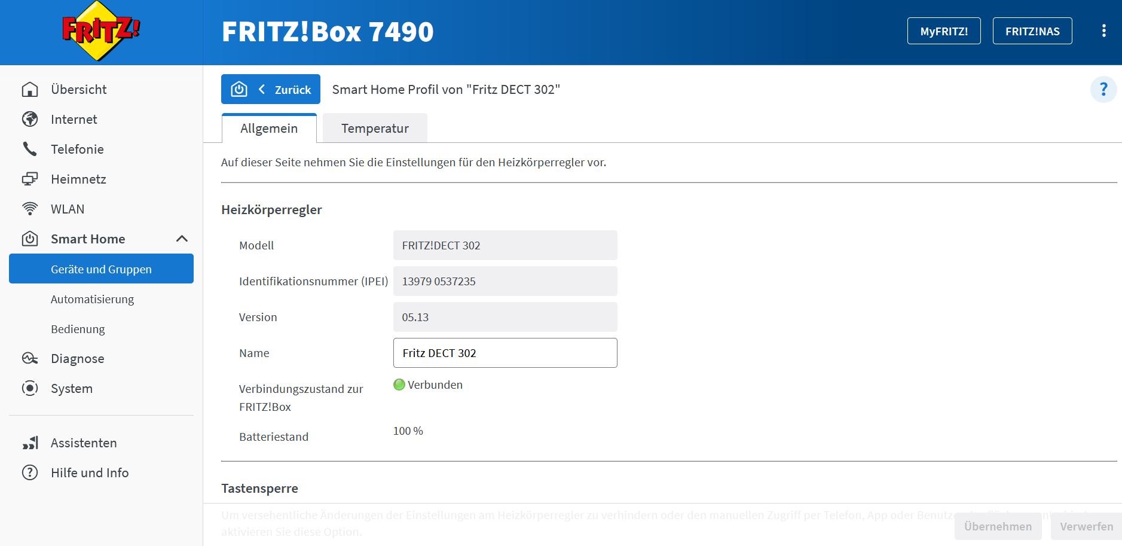Click the Telefonie phone handset icon
1122x546 pixels.
30,149
